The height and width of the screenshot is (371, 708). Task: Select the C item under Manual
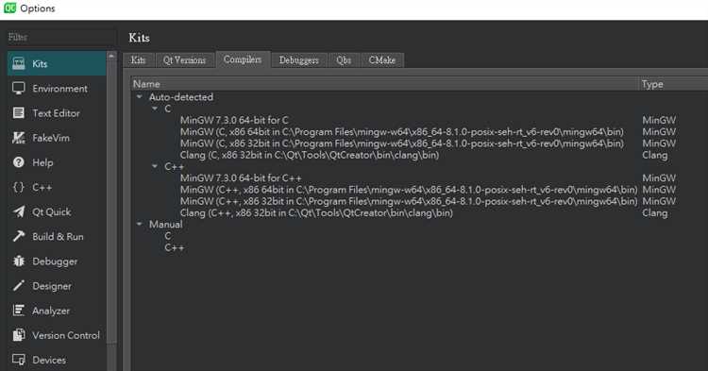pyautogui.click(x=168, y=236)
